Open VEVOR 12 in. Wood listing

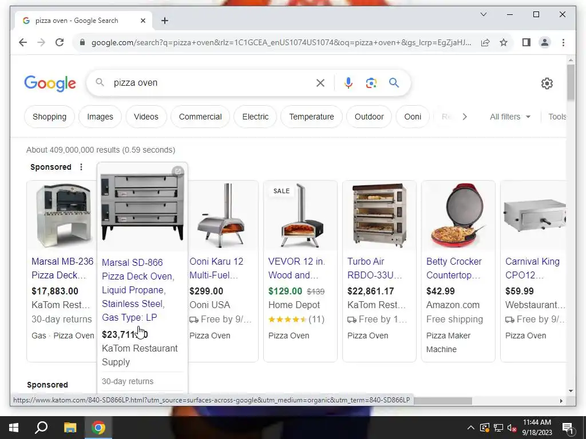tap(296, 269)
